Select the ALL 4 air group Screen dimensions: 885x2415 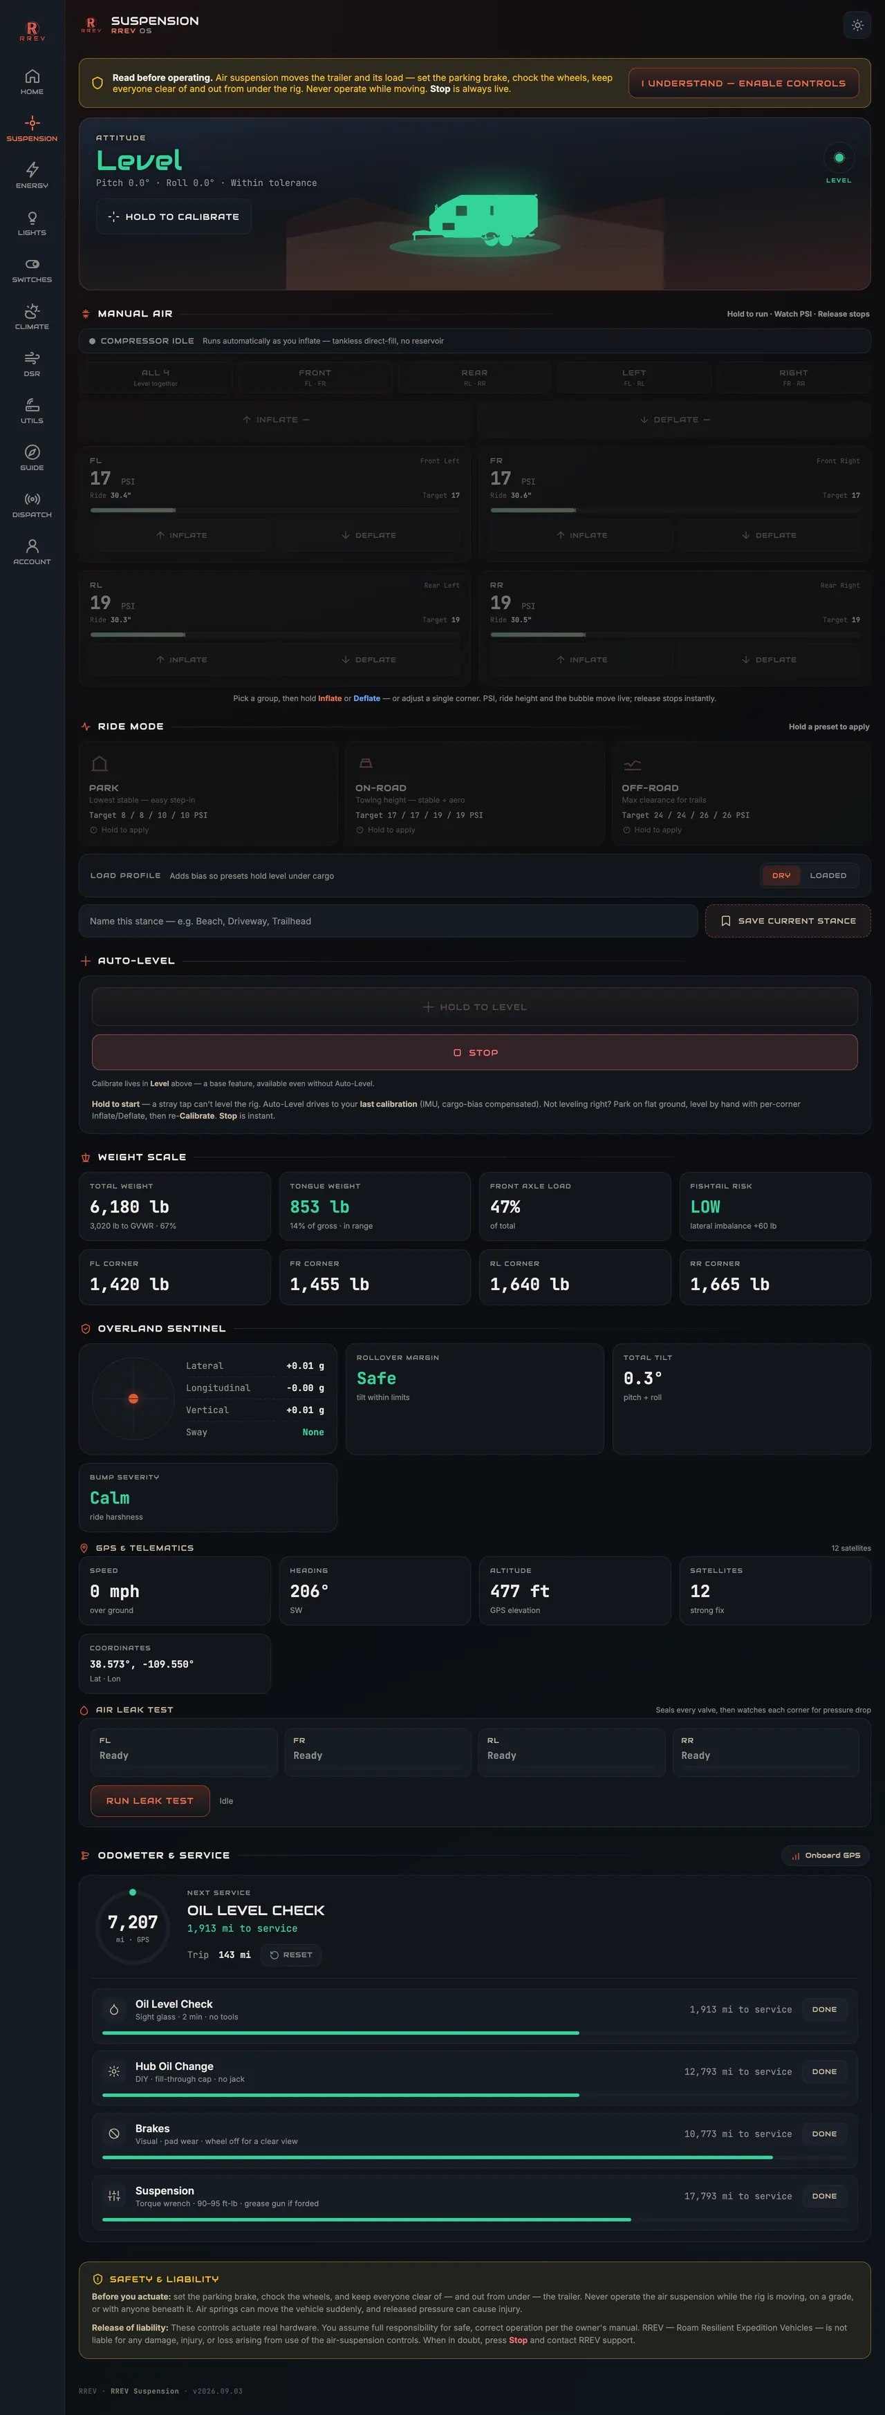click(x=156, y=377)
